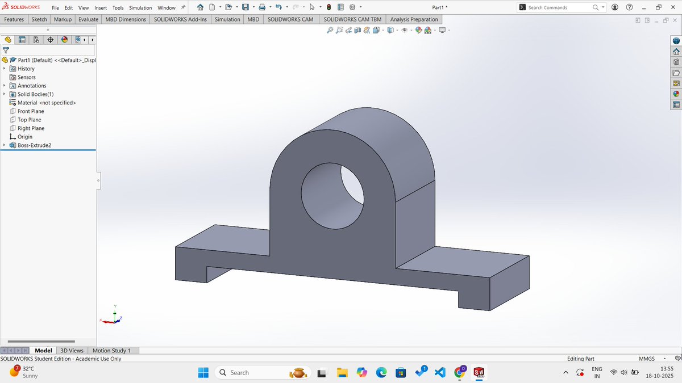Click the Open document folder icon
The image size is (682, 383).
point(228,7)
